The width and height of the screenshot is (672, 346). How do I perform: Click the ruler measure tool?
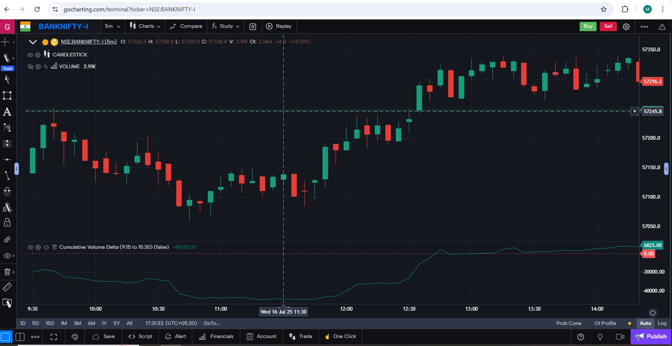coord(7,287)
